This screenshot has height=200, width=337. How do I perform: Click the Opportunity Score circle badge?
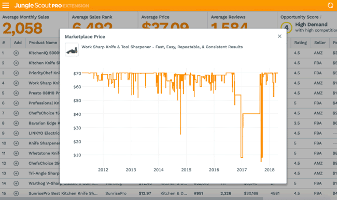tap(286, 28)
